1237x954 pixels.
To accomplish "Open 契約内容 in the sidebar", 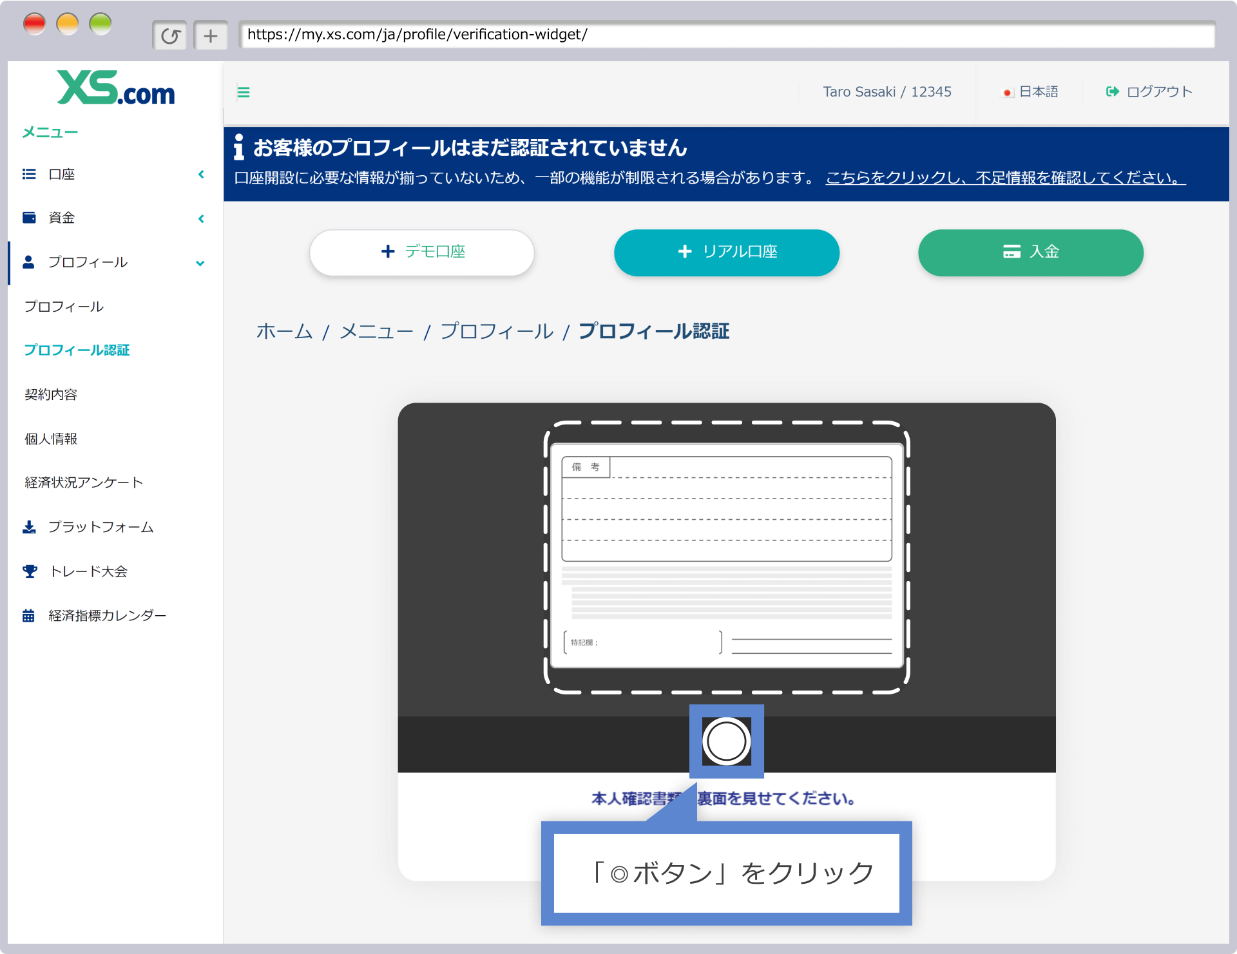I will pyautogui.click(x=51, y=394).
